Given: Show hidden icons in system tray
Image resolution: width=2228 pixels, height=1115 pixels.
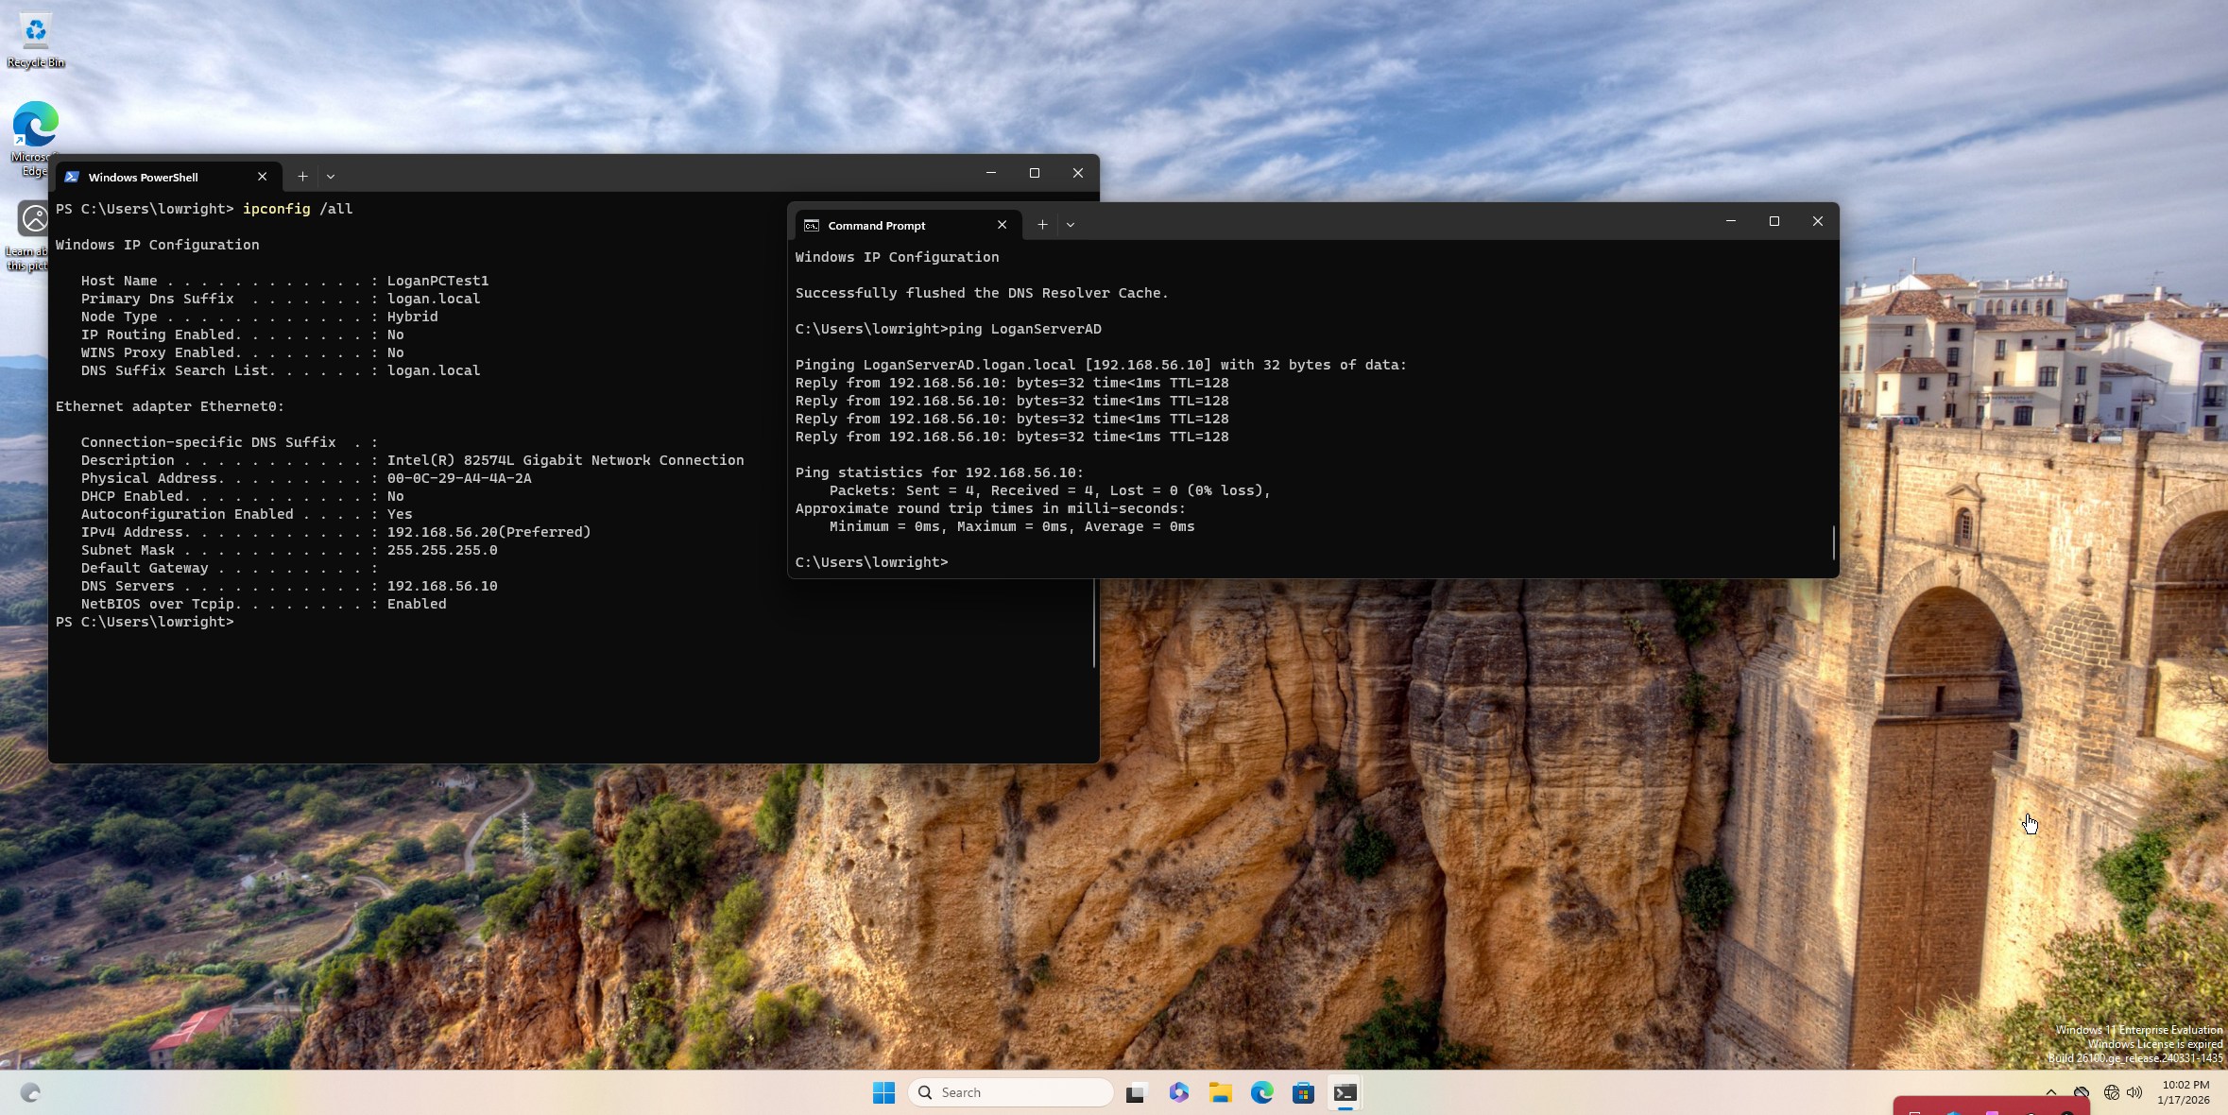Looking at the screenshot, I should click(2050, 1092).
